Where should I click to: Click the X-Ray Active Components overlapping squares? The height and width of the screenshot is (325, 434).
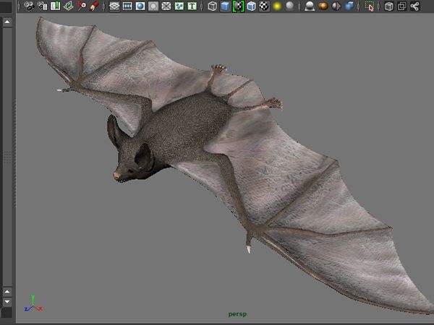pos(402,6)
